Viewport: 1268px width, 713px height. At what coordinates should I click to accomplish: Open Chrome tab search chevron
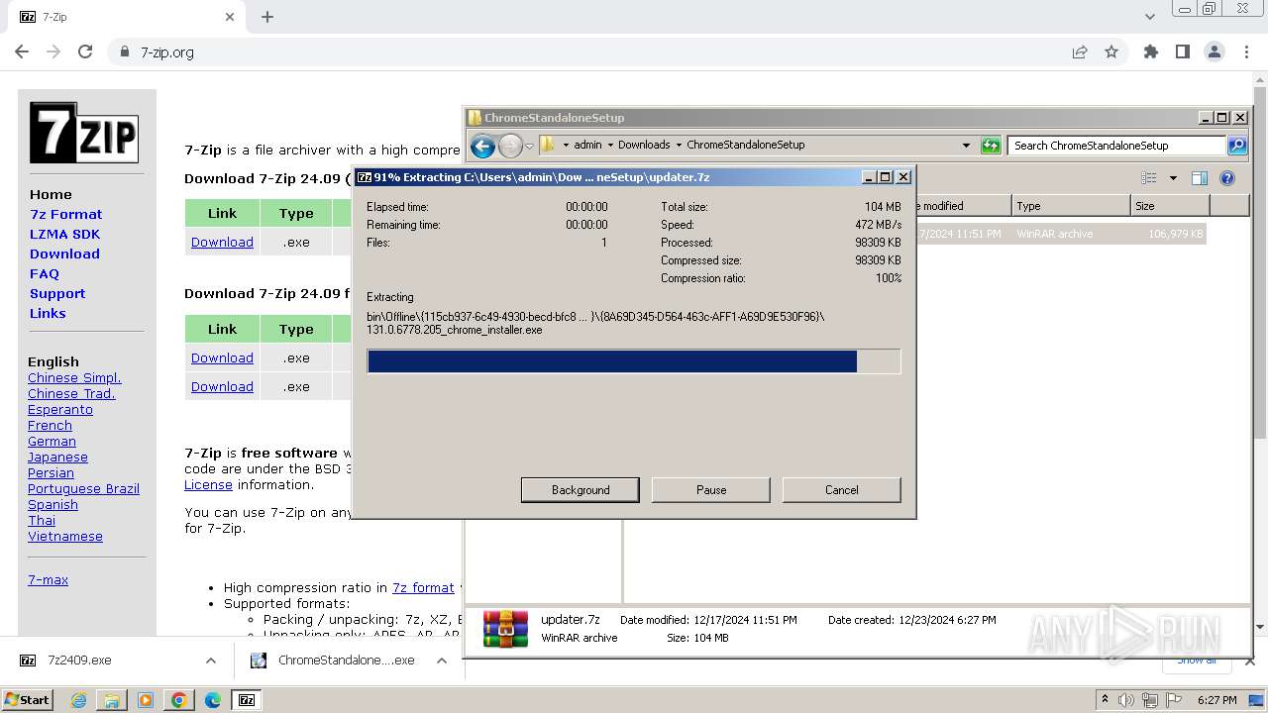pyautogui.click(x=1150, y=17)
